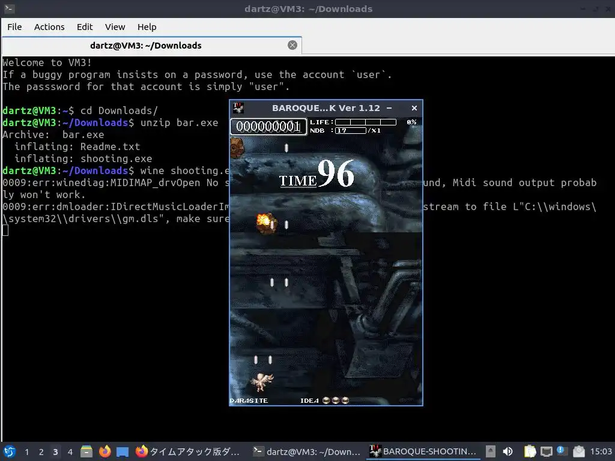Click the terminal window title bar icon
This screenshot has height=461, width=615.
pyautogui.click(x=10, y=8)
